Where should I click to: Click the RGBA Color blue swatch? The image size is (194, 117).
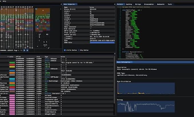point(102,42)
